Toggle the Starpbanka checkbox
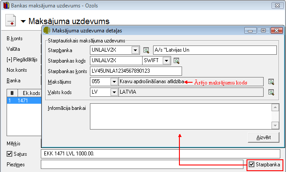The image size is (286, 172). pos(251,165)
